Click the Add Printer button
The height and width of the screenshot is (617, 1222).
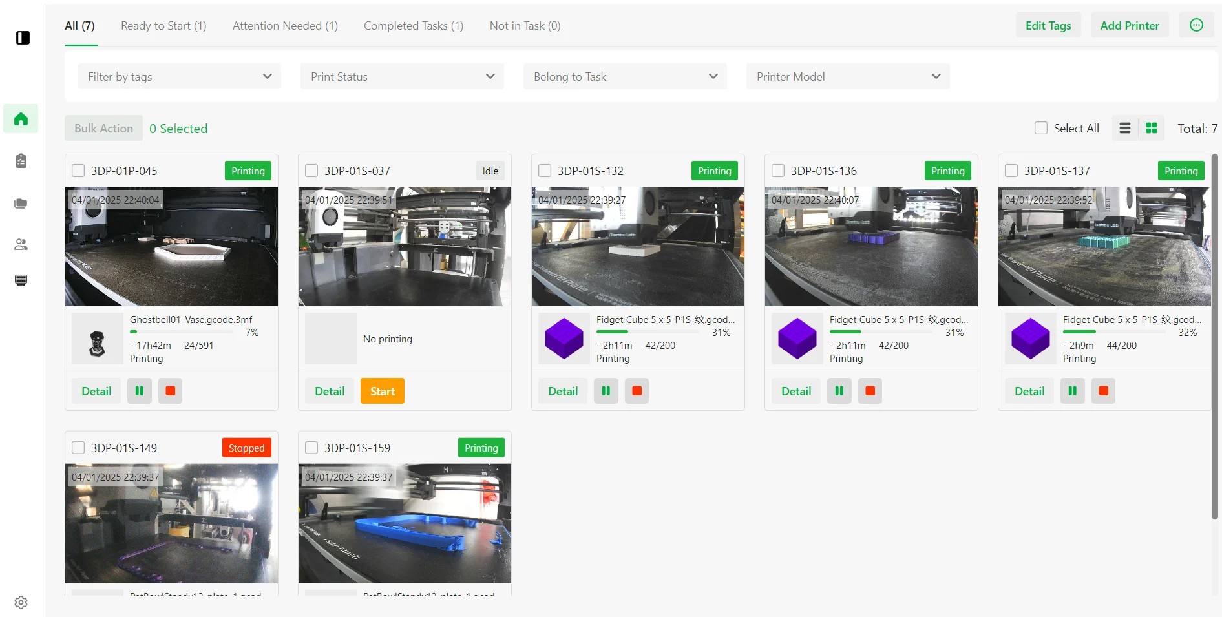[1129, 25]
